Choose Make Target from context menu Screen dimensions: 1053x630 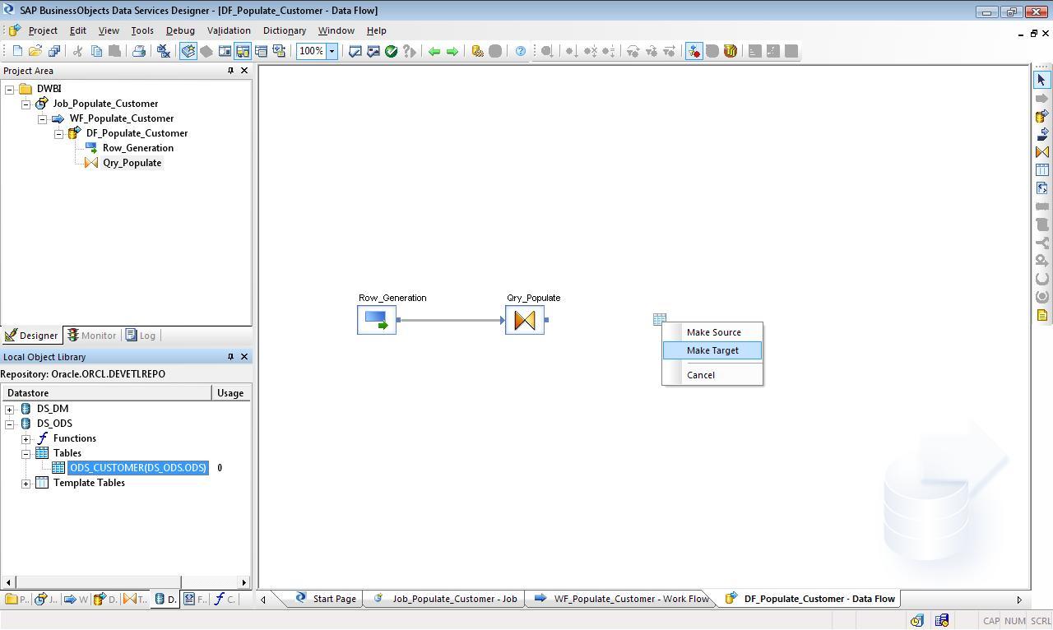coord(712,350)
